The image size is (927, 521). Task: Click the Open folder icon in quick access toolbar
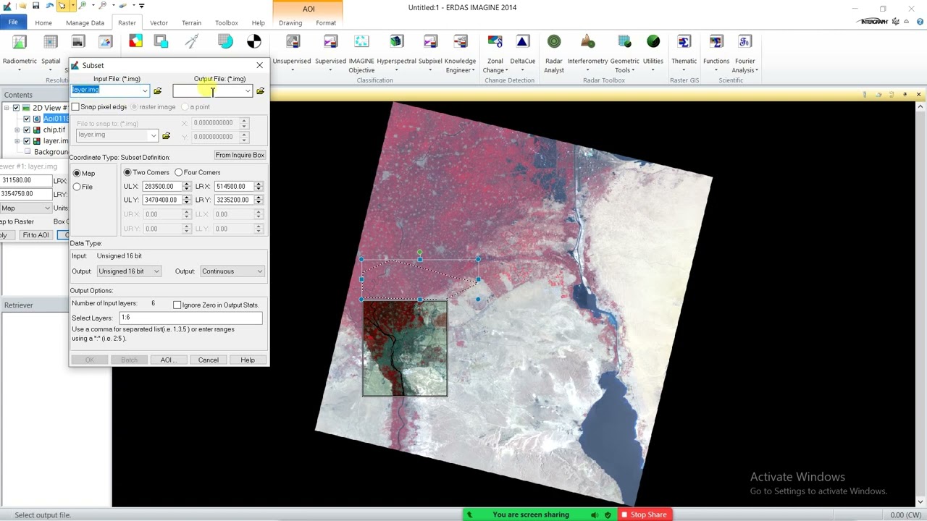click(x=22, y=6)
